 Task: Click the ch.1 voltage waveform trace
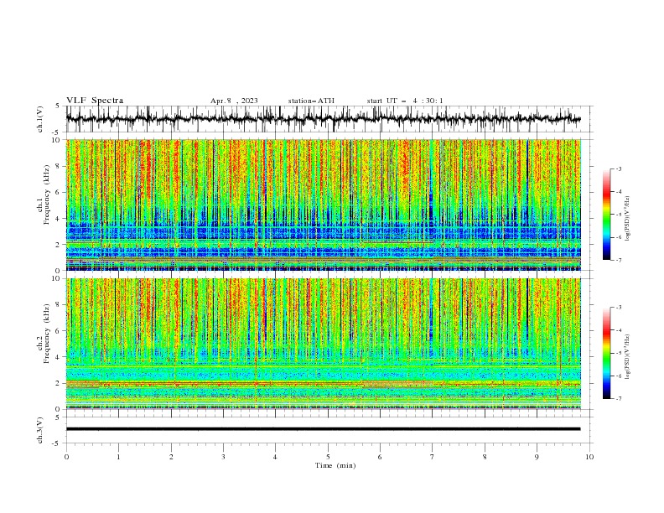pyautogui.click(x=323, y=119)
